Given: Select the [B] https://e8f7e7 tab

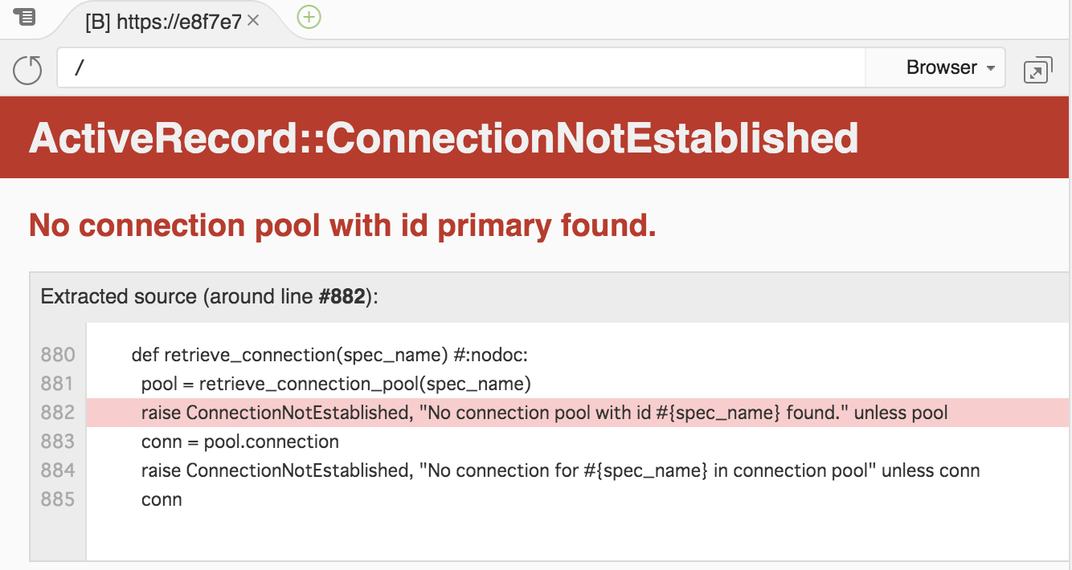Looking at the screenshot, I should tap(163, 22).
